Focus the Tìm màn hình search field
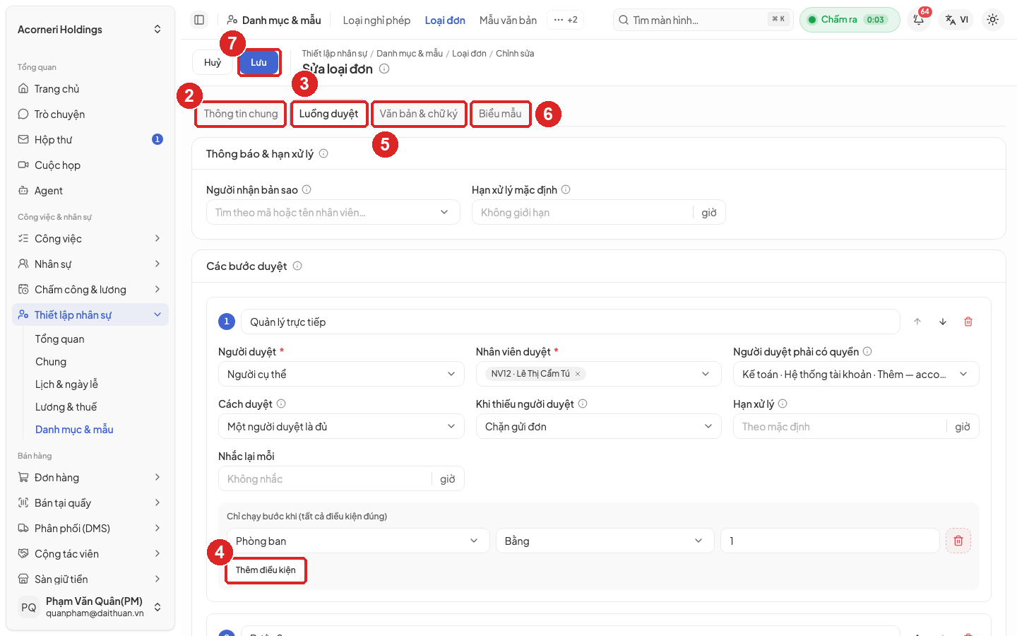 tap(703, 20)
